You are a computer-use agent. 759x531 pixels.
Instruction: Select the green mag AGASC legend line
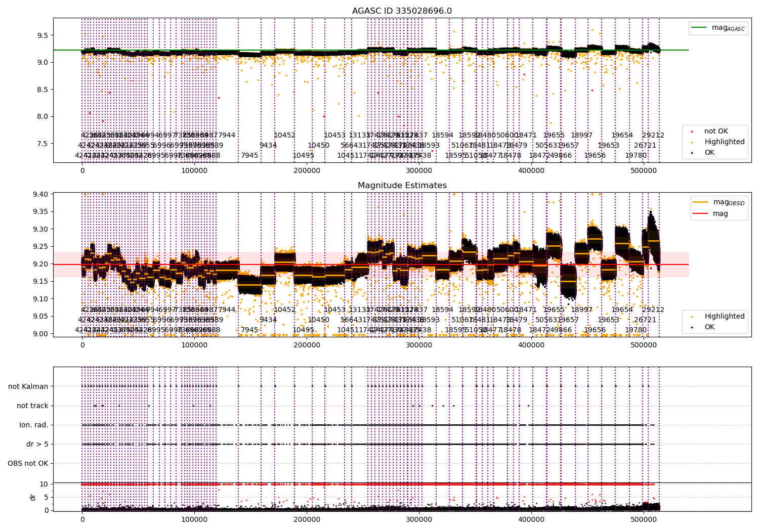719,28
